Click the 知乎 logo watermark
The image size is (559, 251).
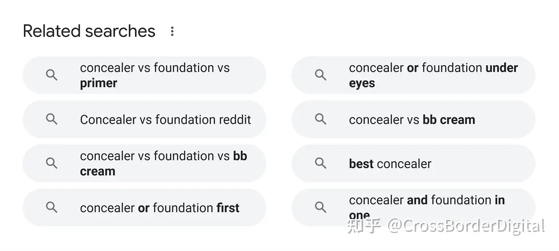tap(364, 226)
